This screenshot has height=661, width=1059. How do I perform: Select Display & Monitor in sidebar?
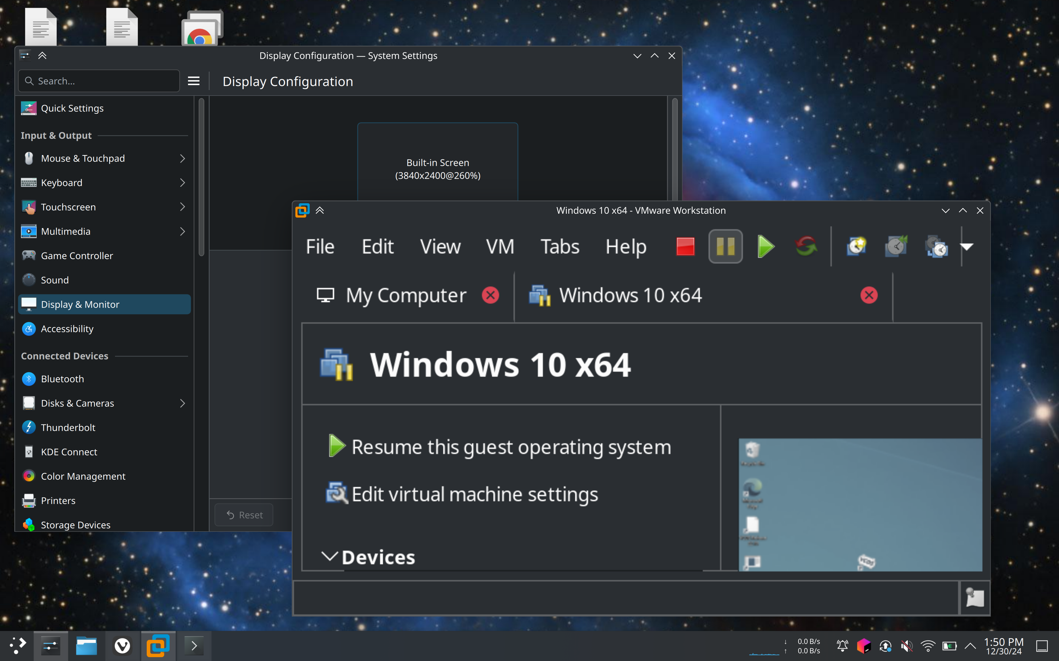click(104, 304)
